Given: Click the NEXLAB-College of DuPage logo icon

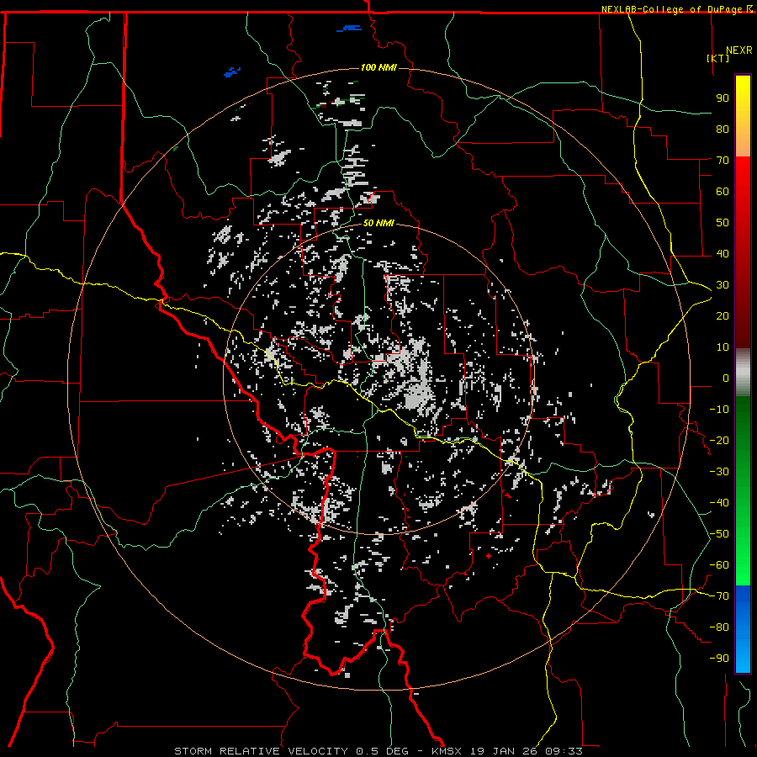Looking at the screenshot, I should tap(749, 8).
